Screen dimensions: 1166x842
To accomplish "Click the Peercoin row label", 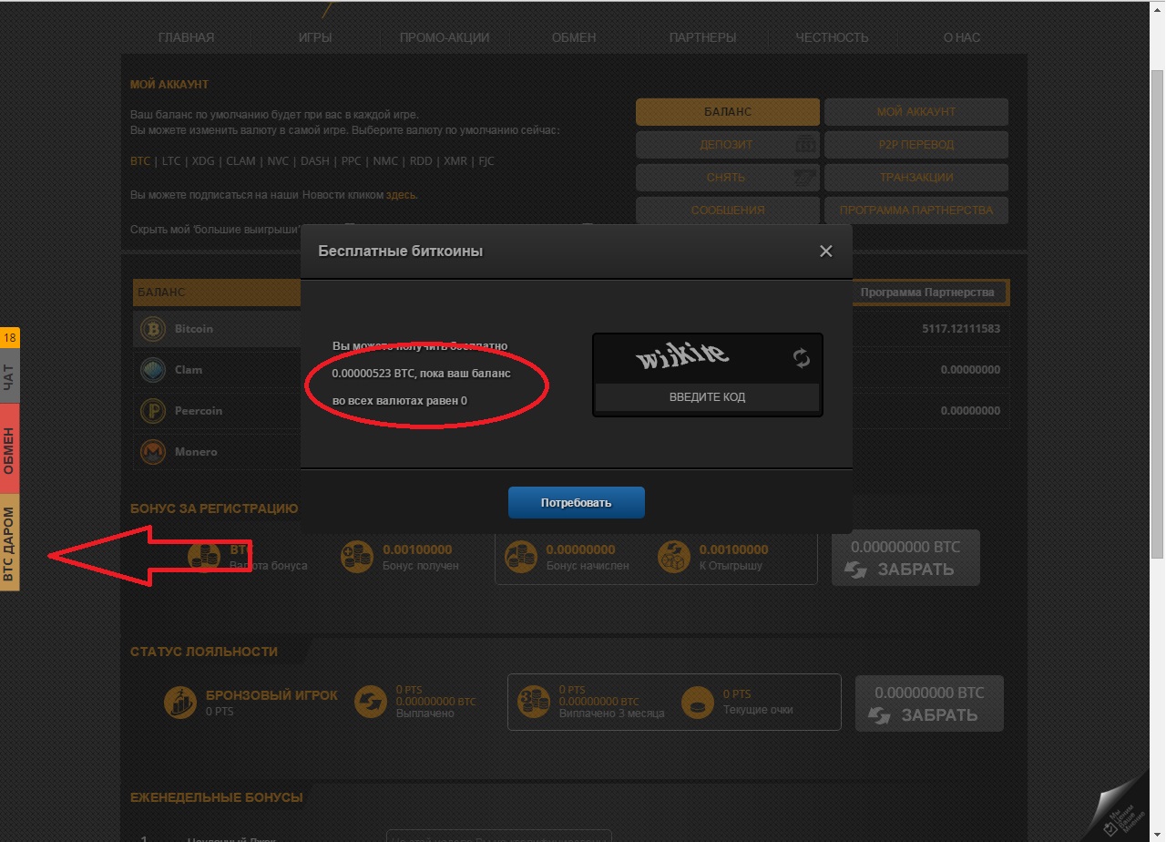I will (x=199, y=411).
